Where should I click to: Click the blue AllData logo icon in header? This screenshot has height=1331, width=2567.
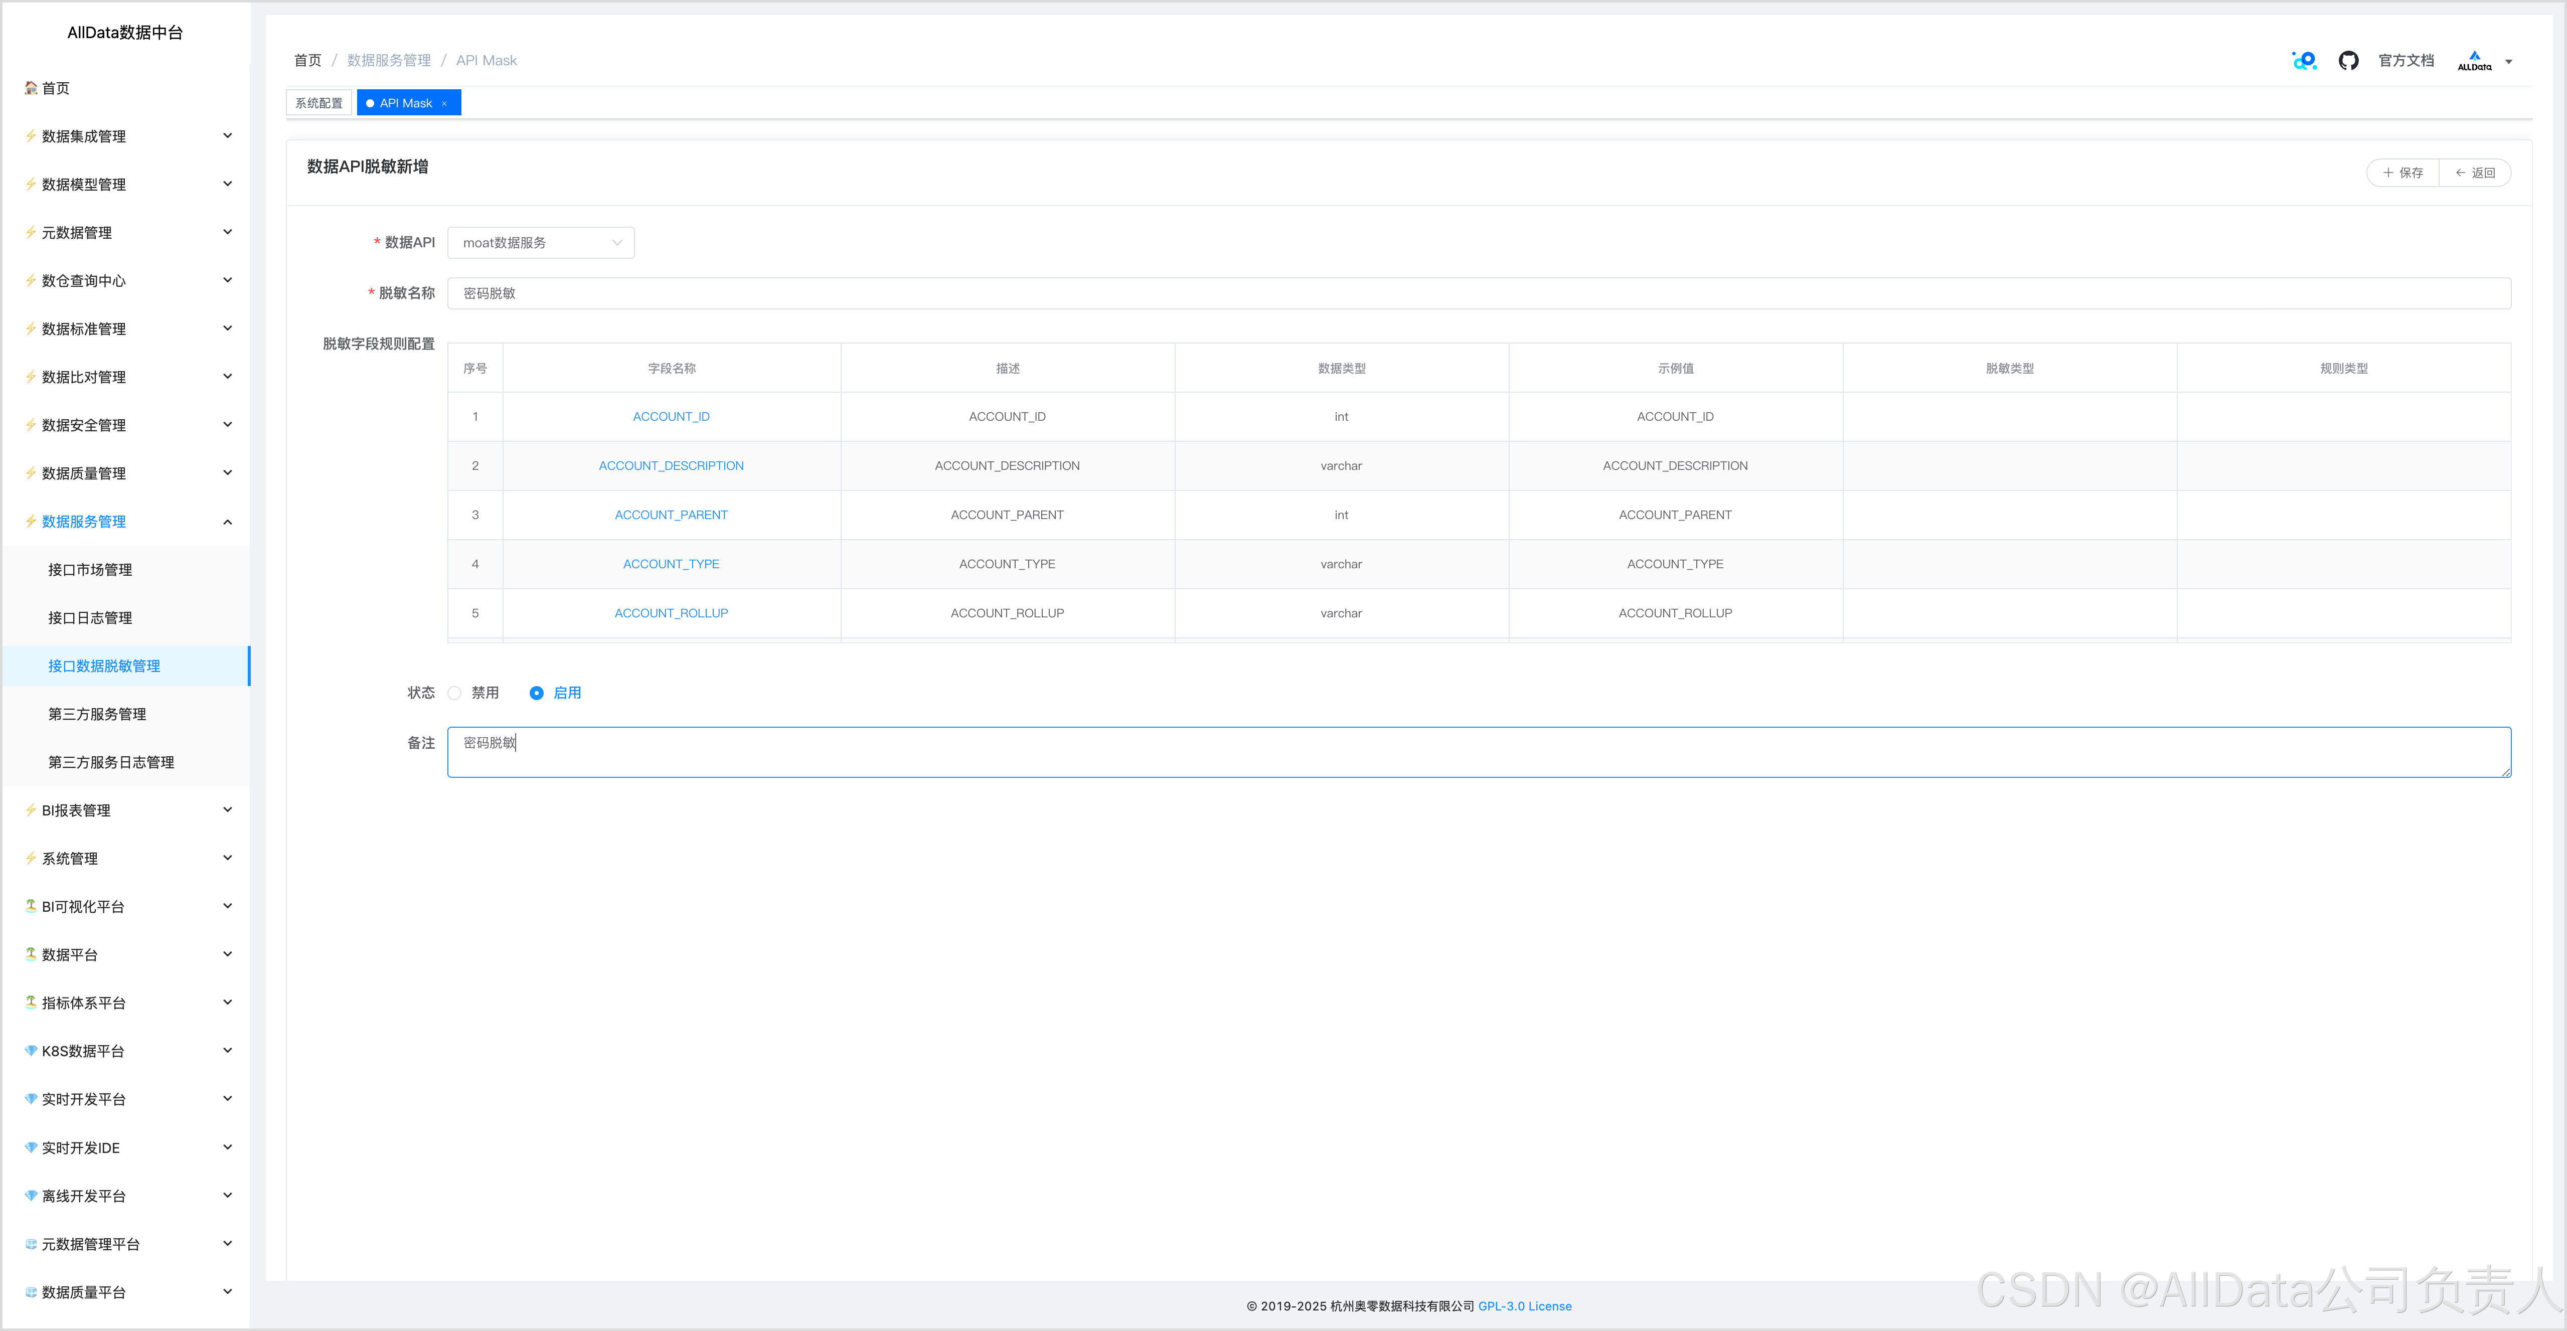coord(2304,61)
